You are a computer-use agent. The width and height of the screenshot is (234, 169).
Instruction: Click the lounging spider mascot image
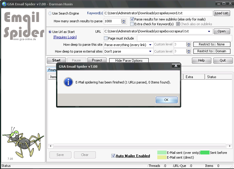coord(23,142)
